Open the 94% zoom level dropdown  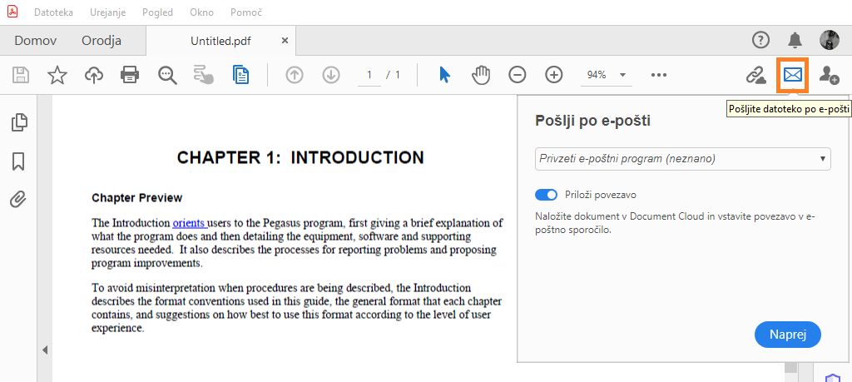606,75
